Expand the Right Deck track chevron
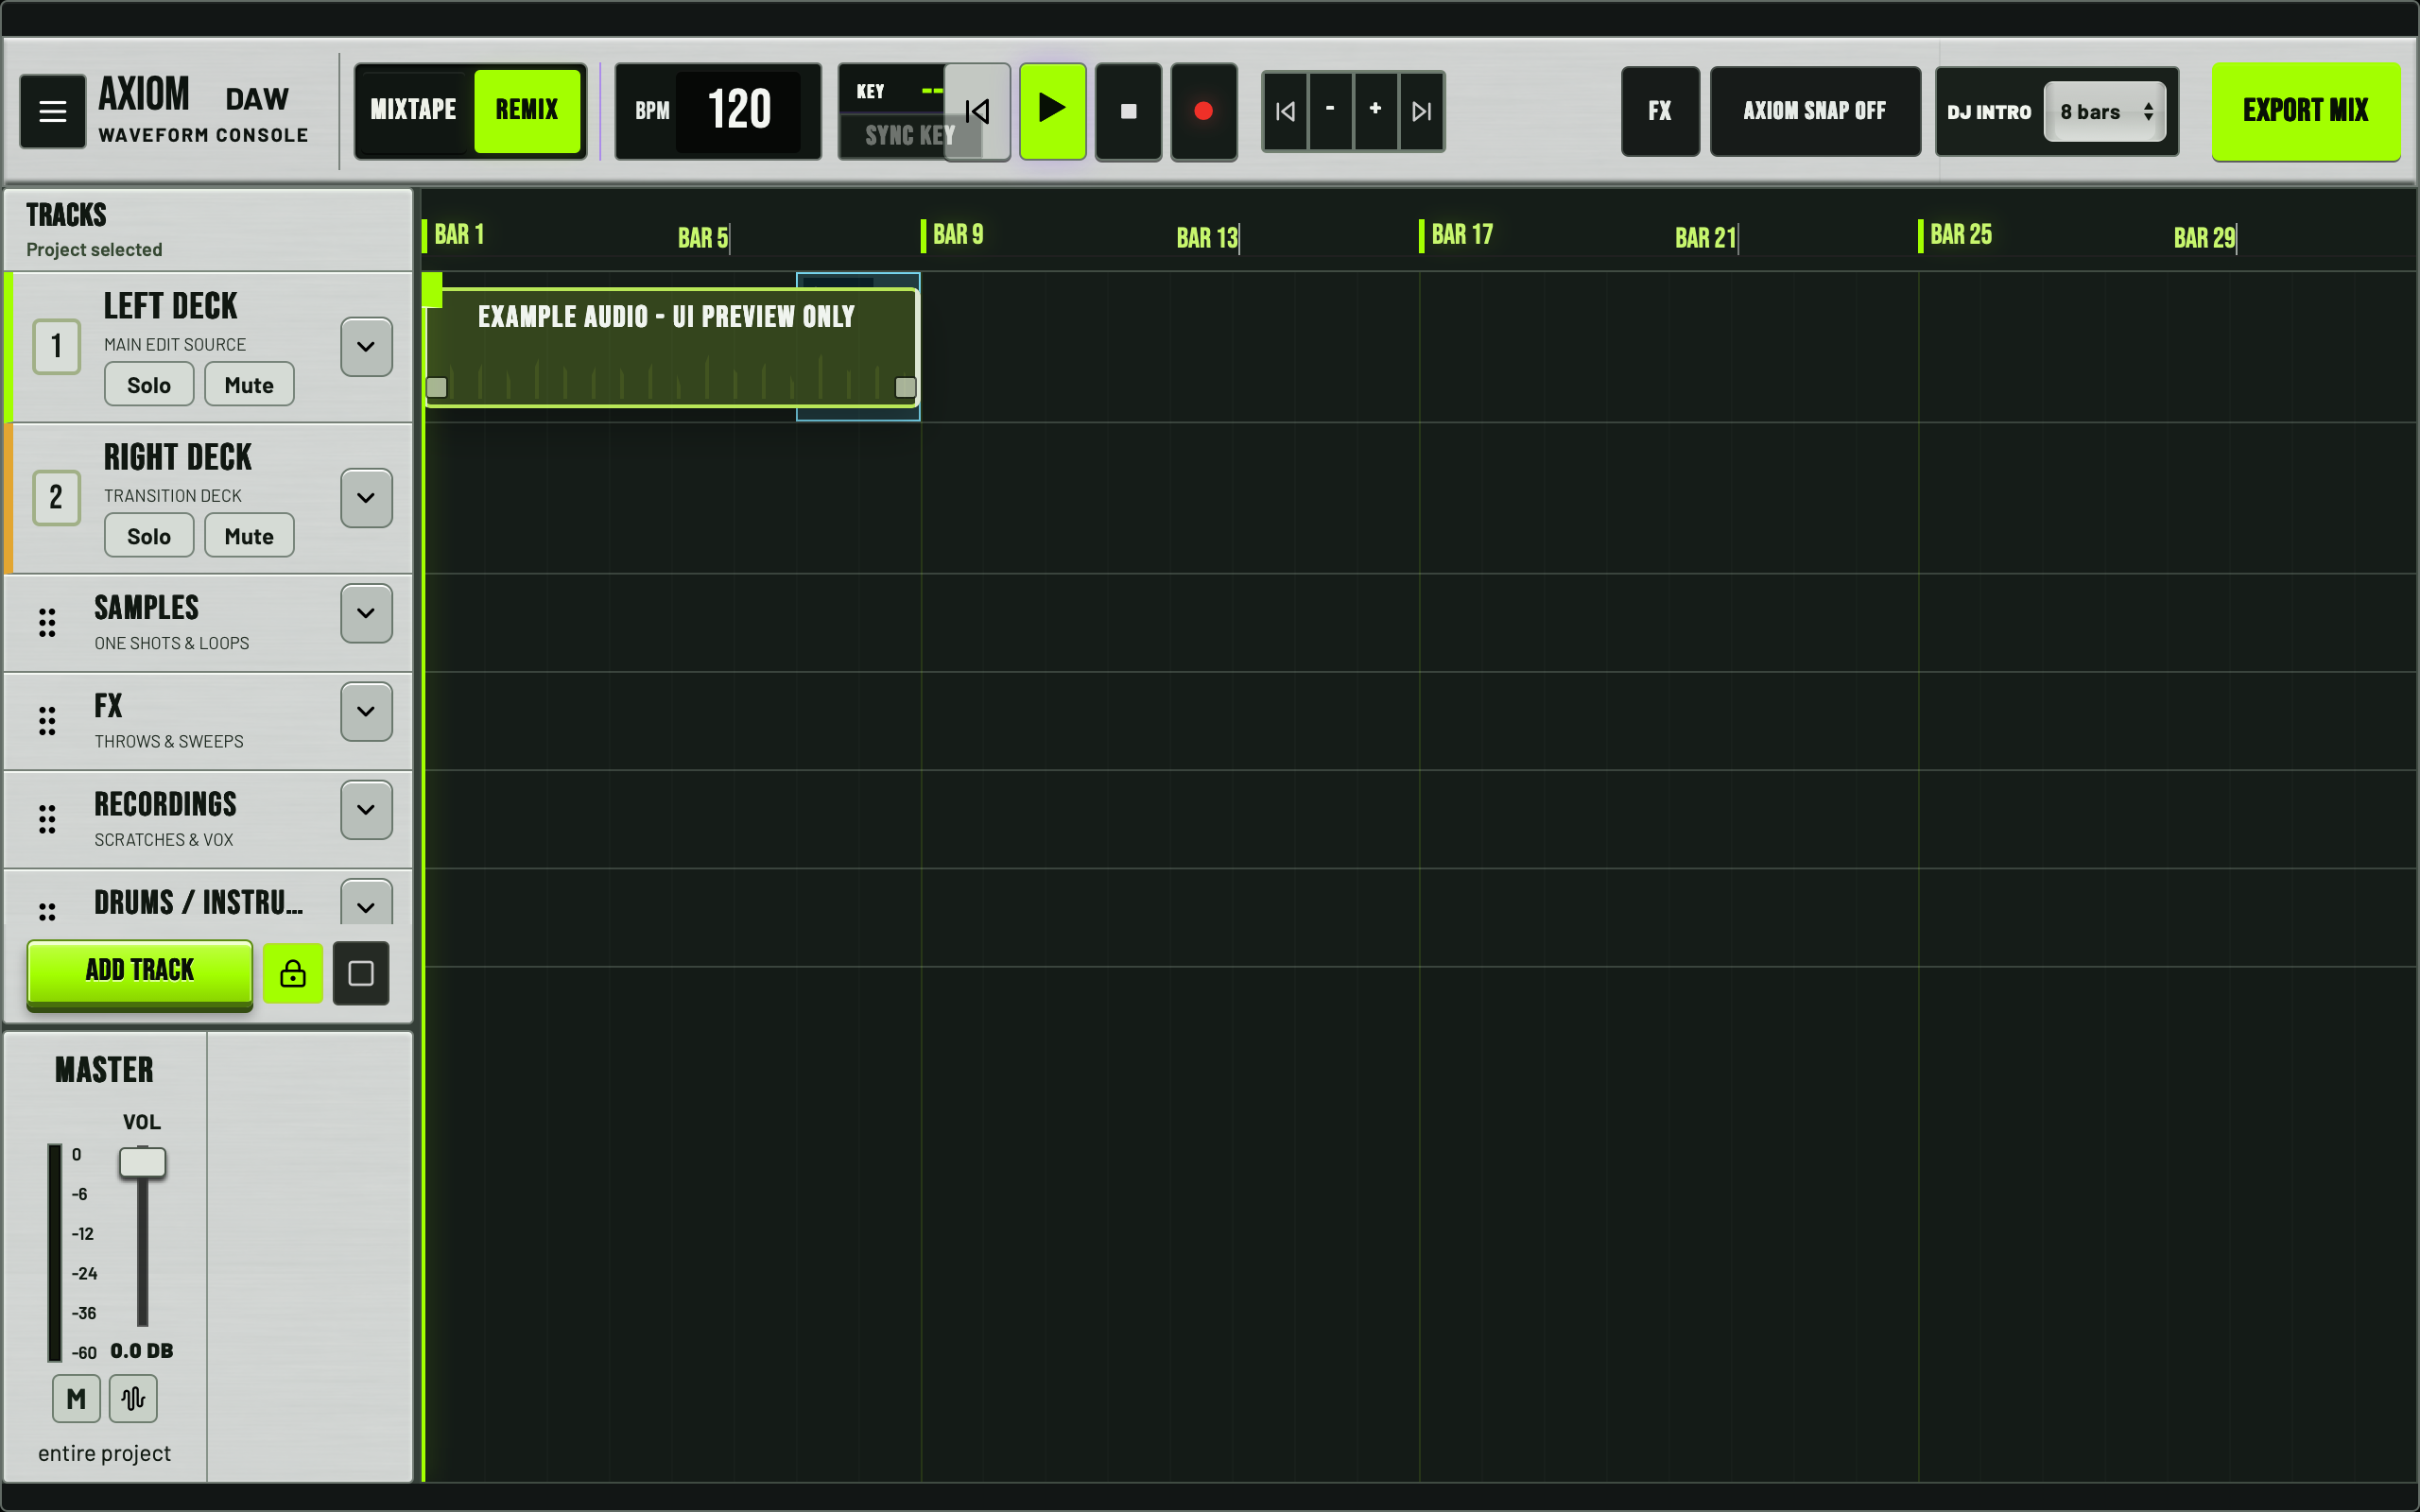Image resolution: width=2420 pixels, height=1512 pixels. point(366,498)
